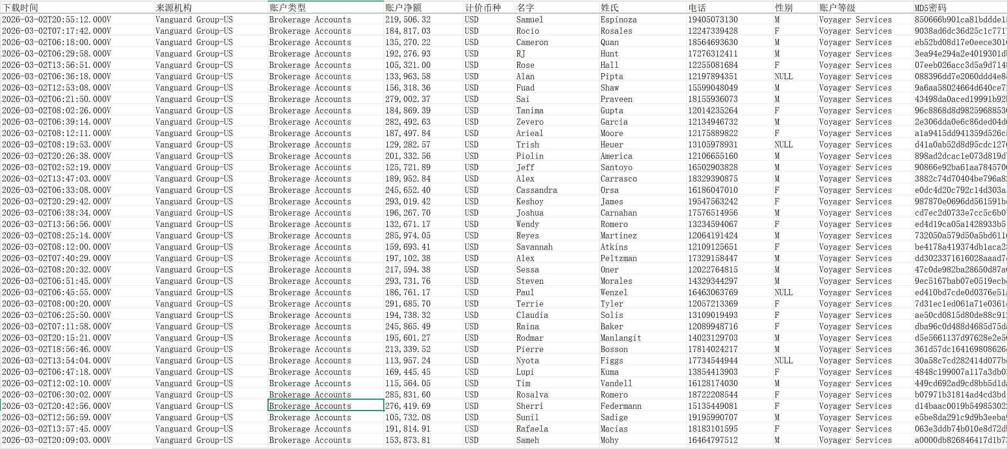Select the surname cell Peltzman

click(x=643, y=258)
